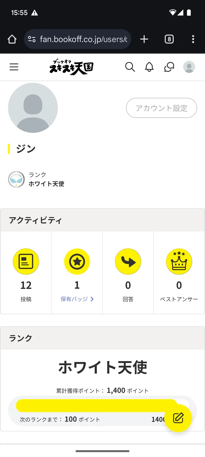The height and width of the screenshot is (457, 205).
Task: Go to the browser home page
Action: 12,39
